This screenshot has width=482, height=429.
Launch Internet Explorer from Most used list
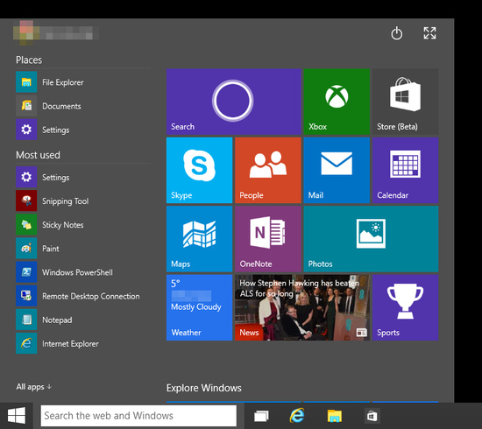tap(83, 343)
